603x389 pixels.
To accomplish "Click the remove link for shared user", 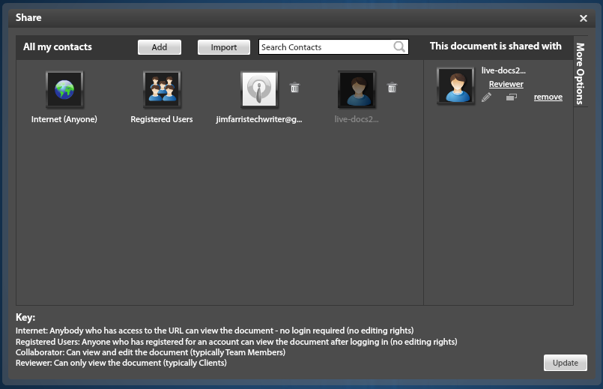I will click(548, 97).
